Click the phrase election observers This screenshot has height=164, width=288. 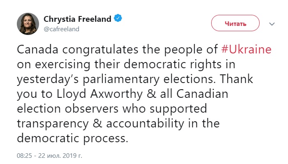[68, 109]
